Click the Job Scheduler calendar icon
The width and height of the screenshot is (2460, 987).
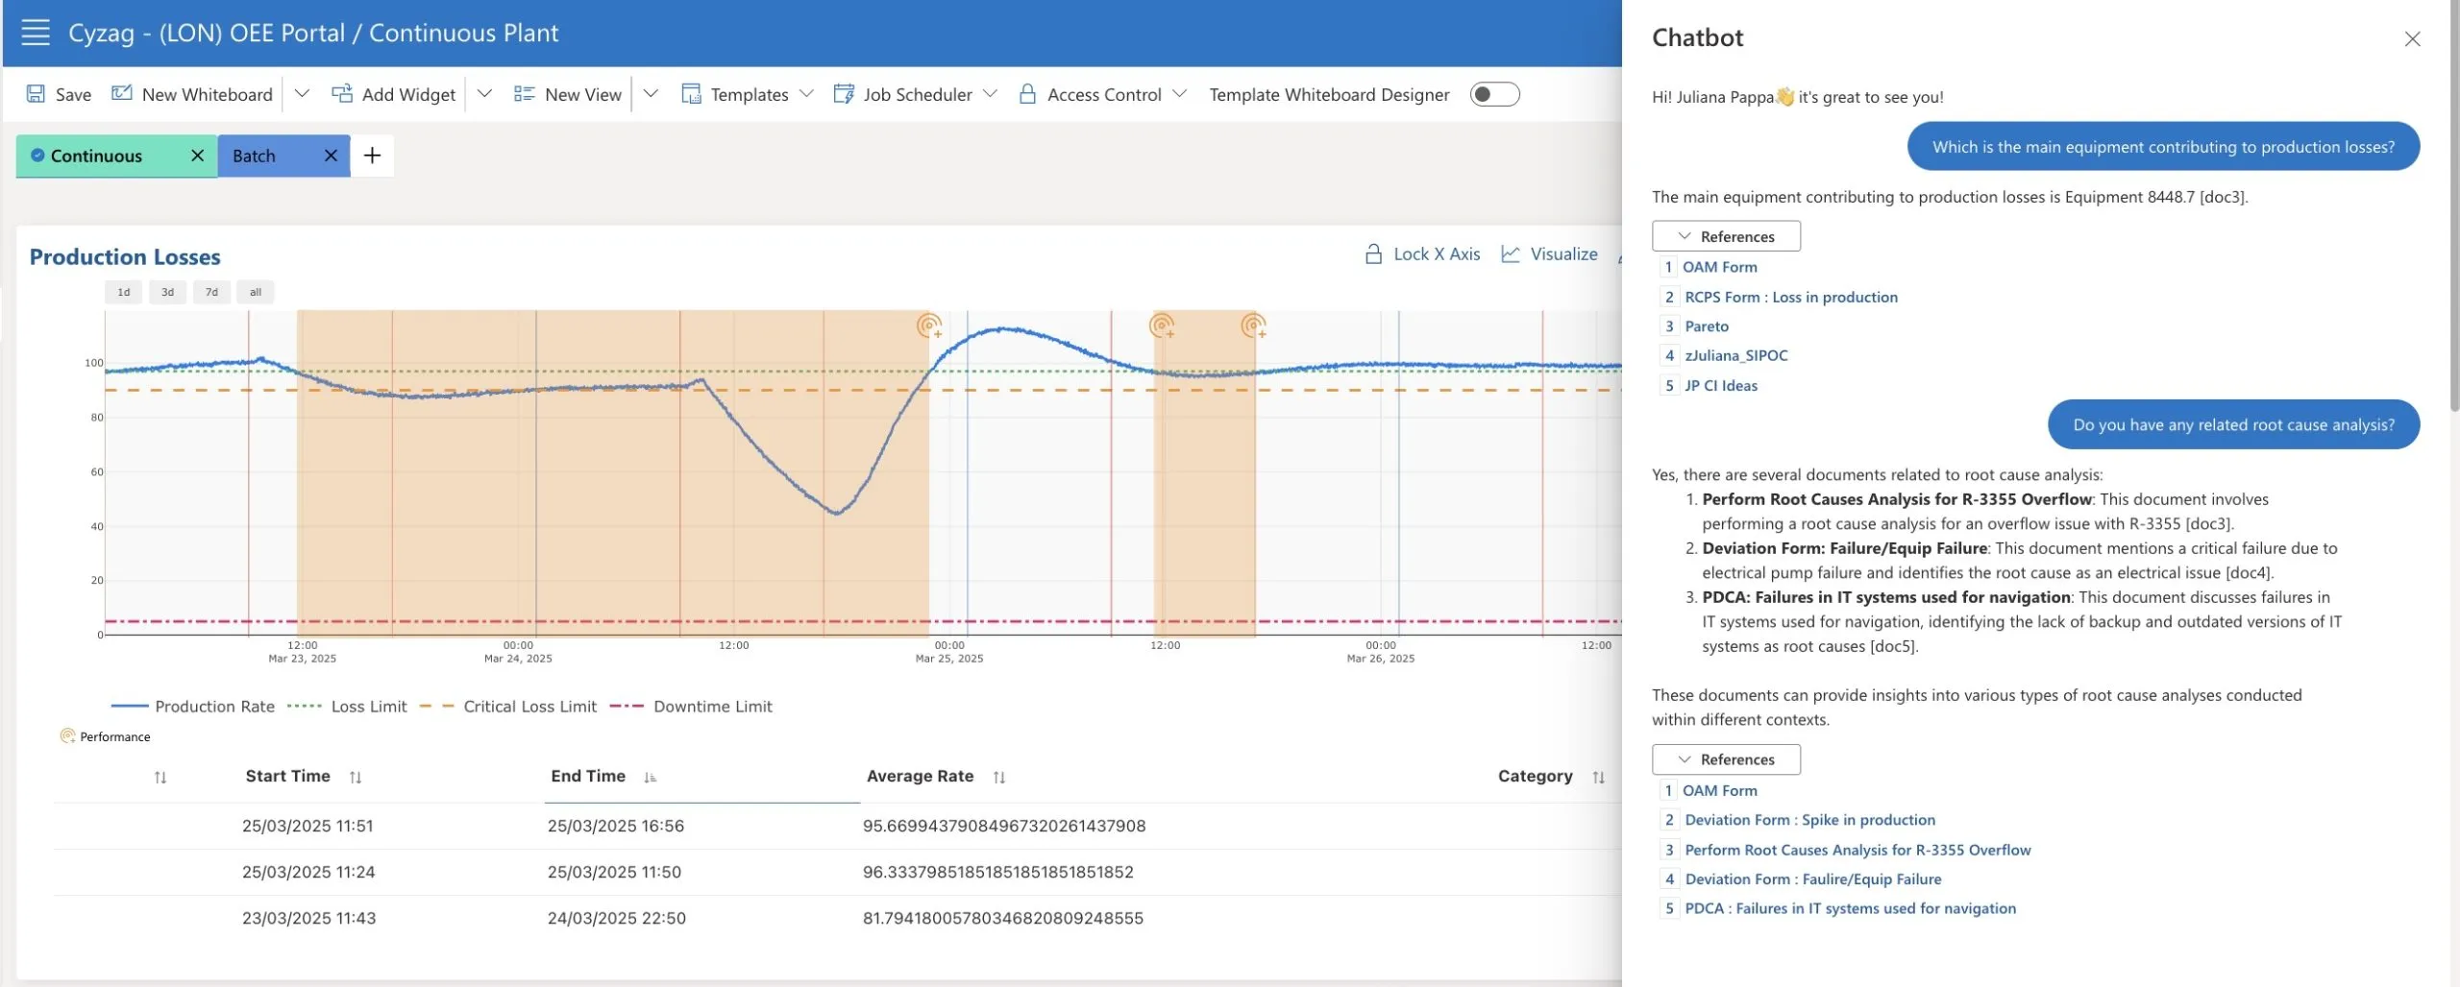(x=844, y=94)
